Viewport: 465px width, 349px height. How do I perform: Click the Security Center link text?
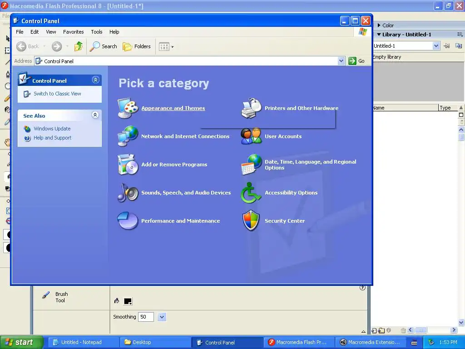[x=285, y=221]
